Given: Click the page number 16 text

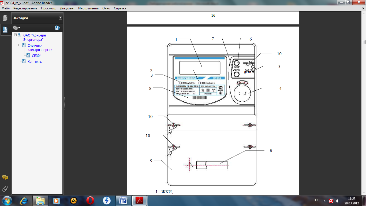Looking at the screenshot, I should pyautogui.click(x=213, y=15).
